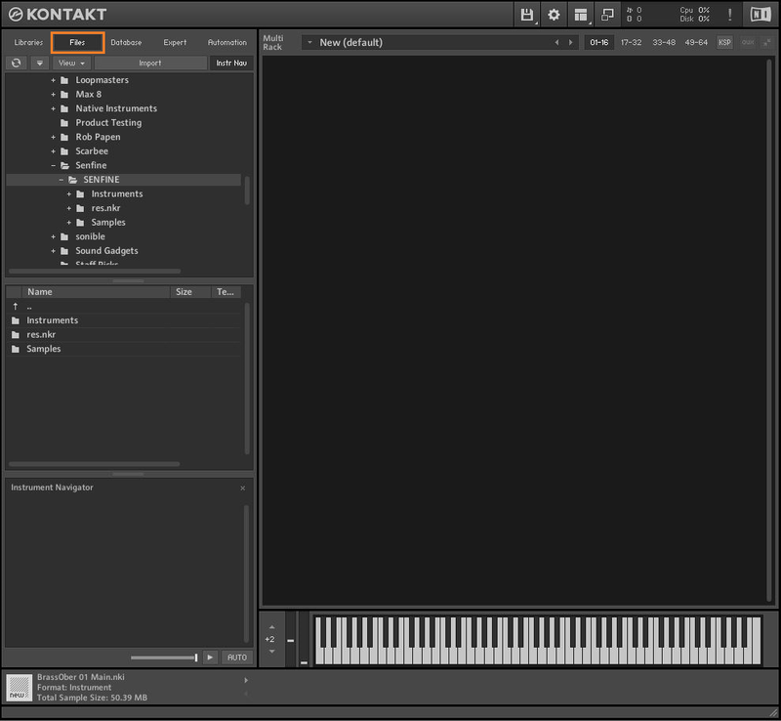Image resolution: width=781 pixels, height=721 pixels.
Task: Expand the Native Instruments folder
Action: click(54, 108)
